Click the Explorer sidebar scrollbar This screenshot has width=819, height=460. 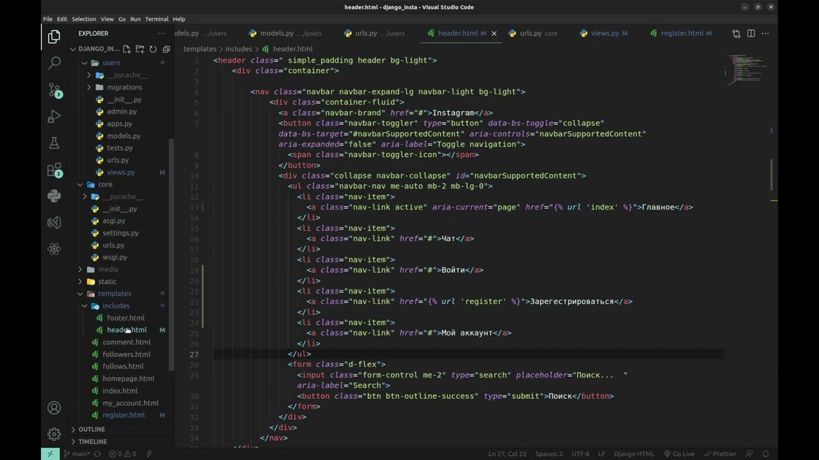tap(171, 254)
